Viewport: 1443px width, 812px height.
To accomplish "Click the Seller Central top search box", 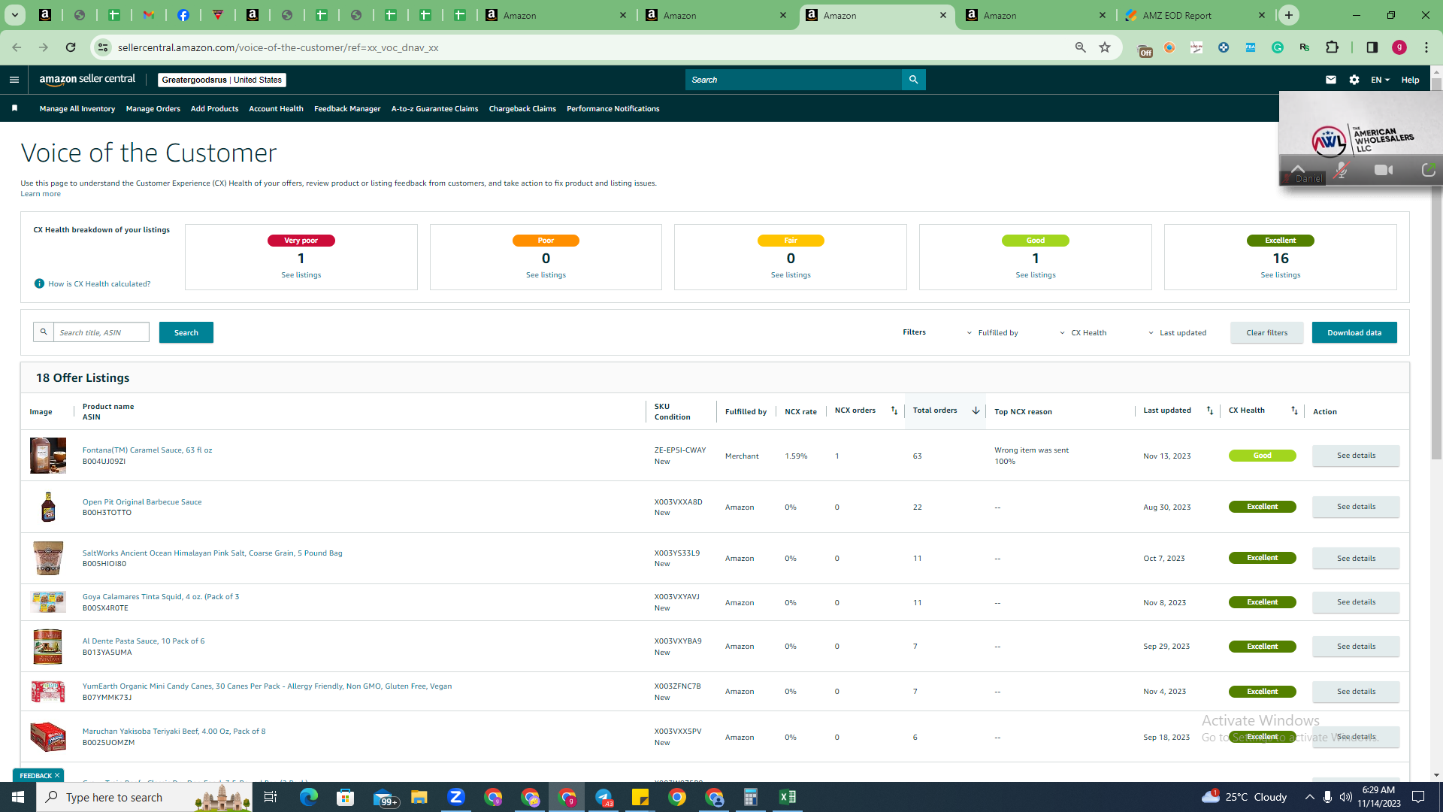I will 793,80.
